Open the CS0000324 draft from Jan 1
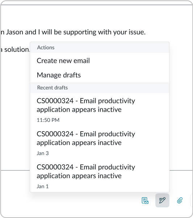This screenshot has width=193, height=218. click(x=100, y=176)
